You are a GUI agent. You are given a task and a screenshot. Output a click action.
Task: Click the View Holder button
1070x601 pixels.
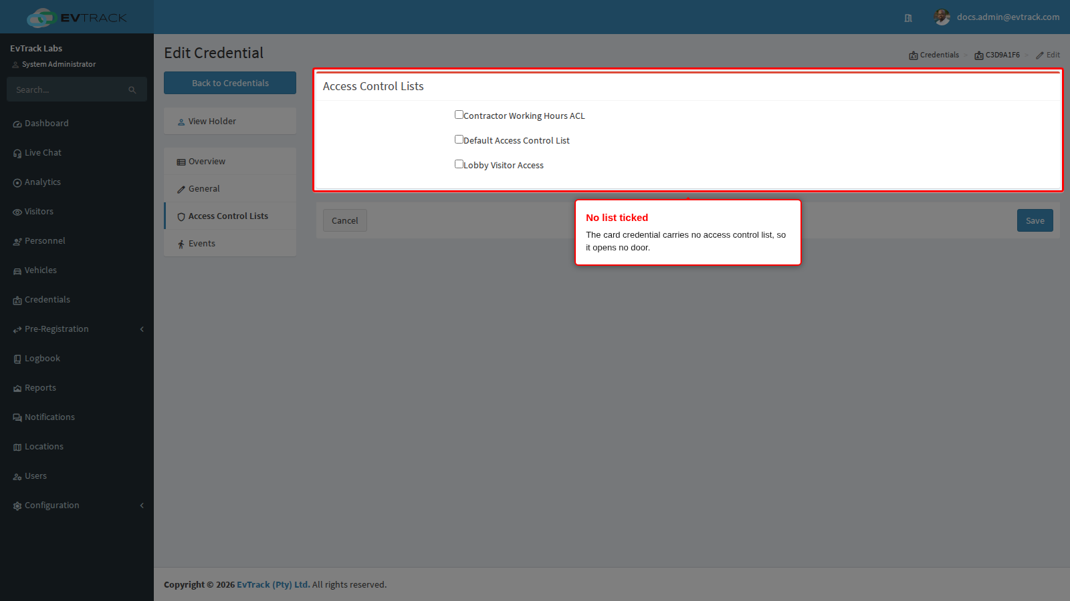[230, 122]
